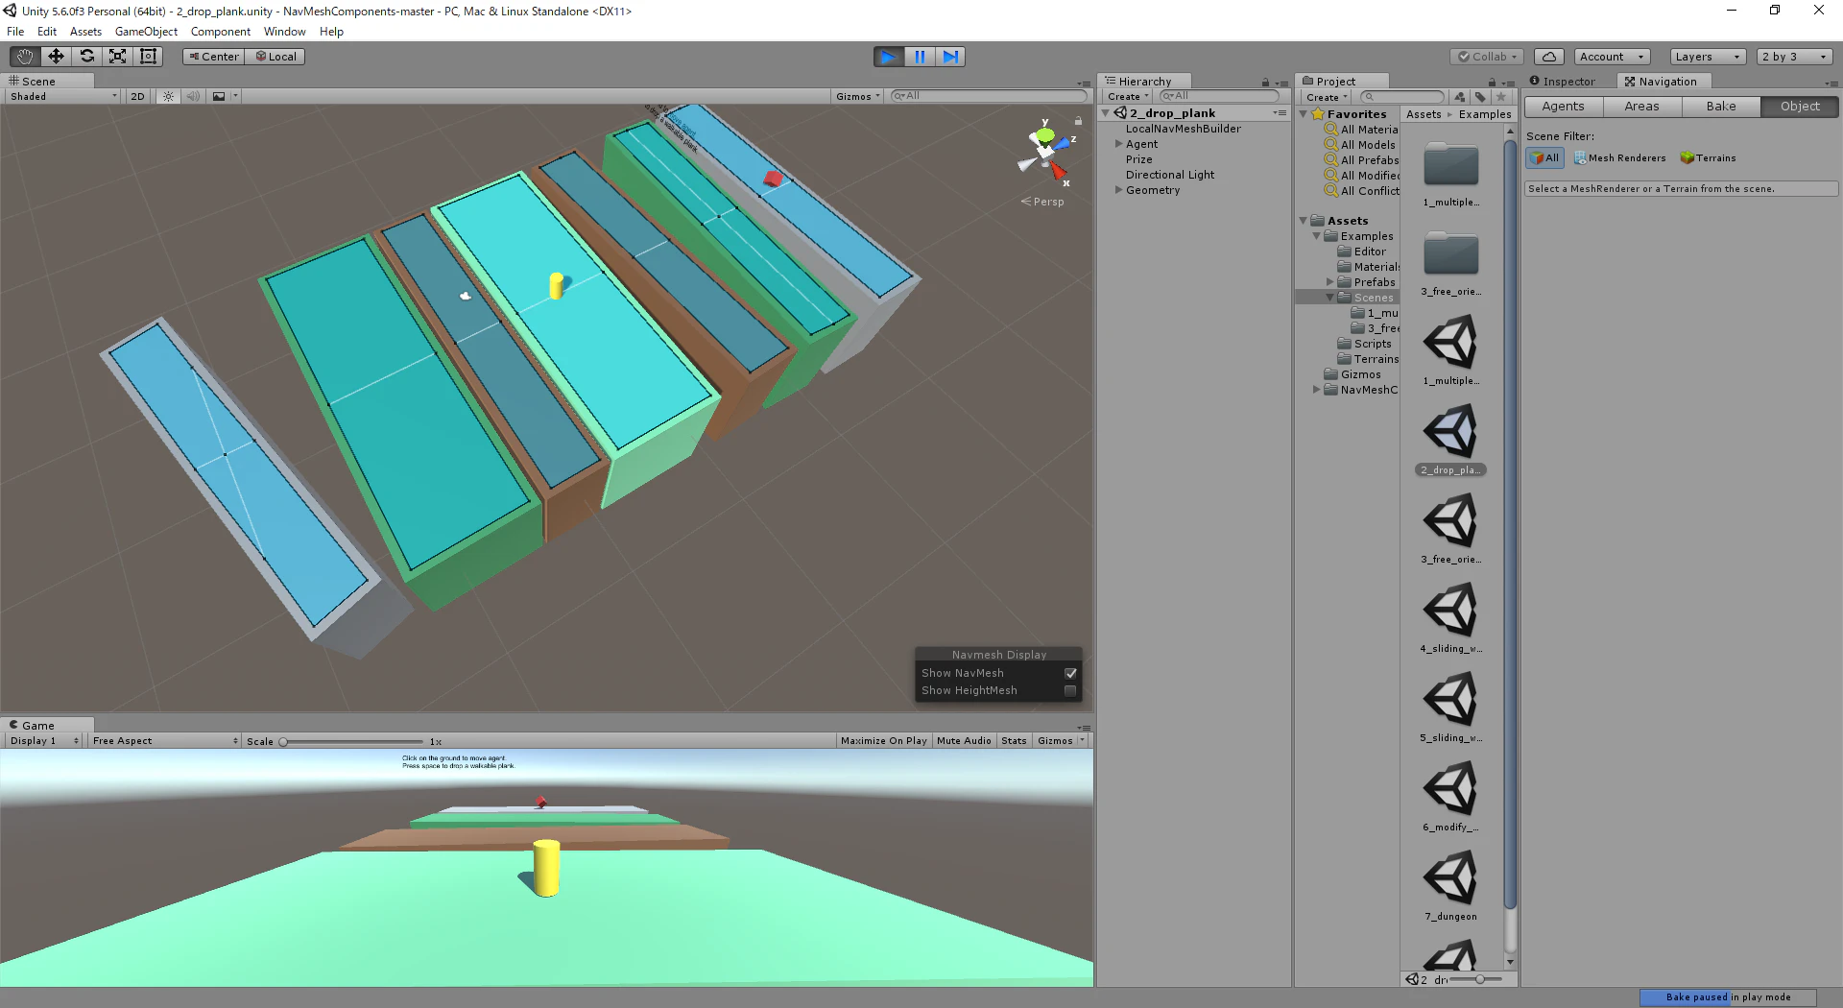Select the Scale tool

coord(117,57)
